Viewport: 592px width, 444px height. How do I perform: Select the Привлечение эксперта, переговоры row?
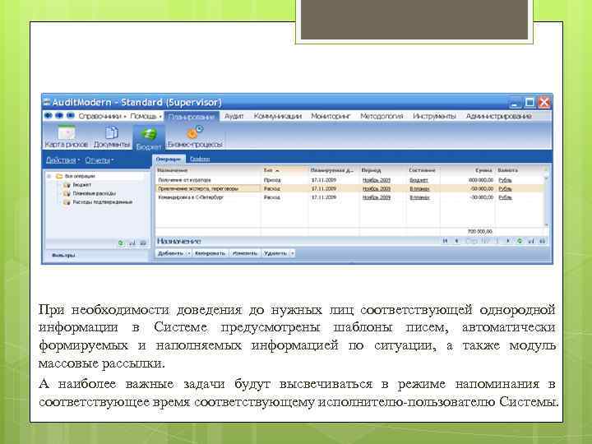tap(350, 189)
